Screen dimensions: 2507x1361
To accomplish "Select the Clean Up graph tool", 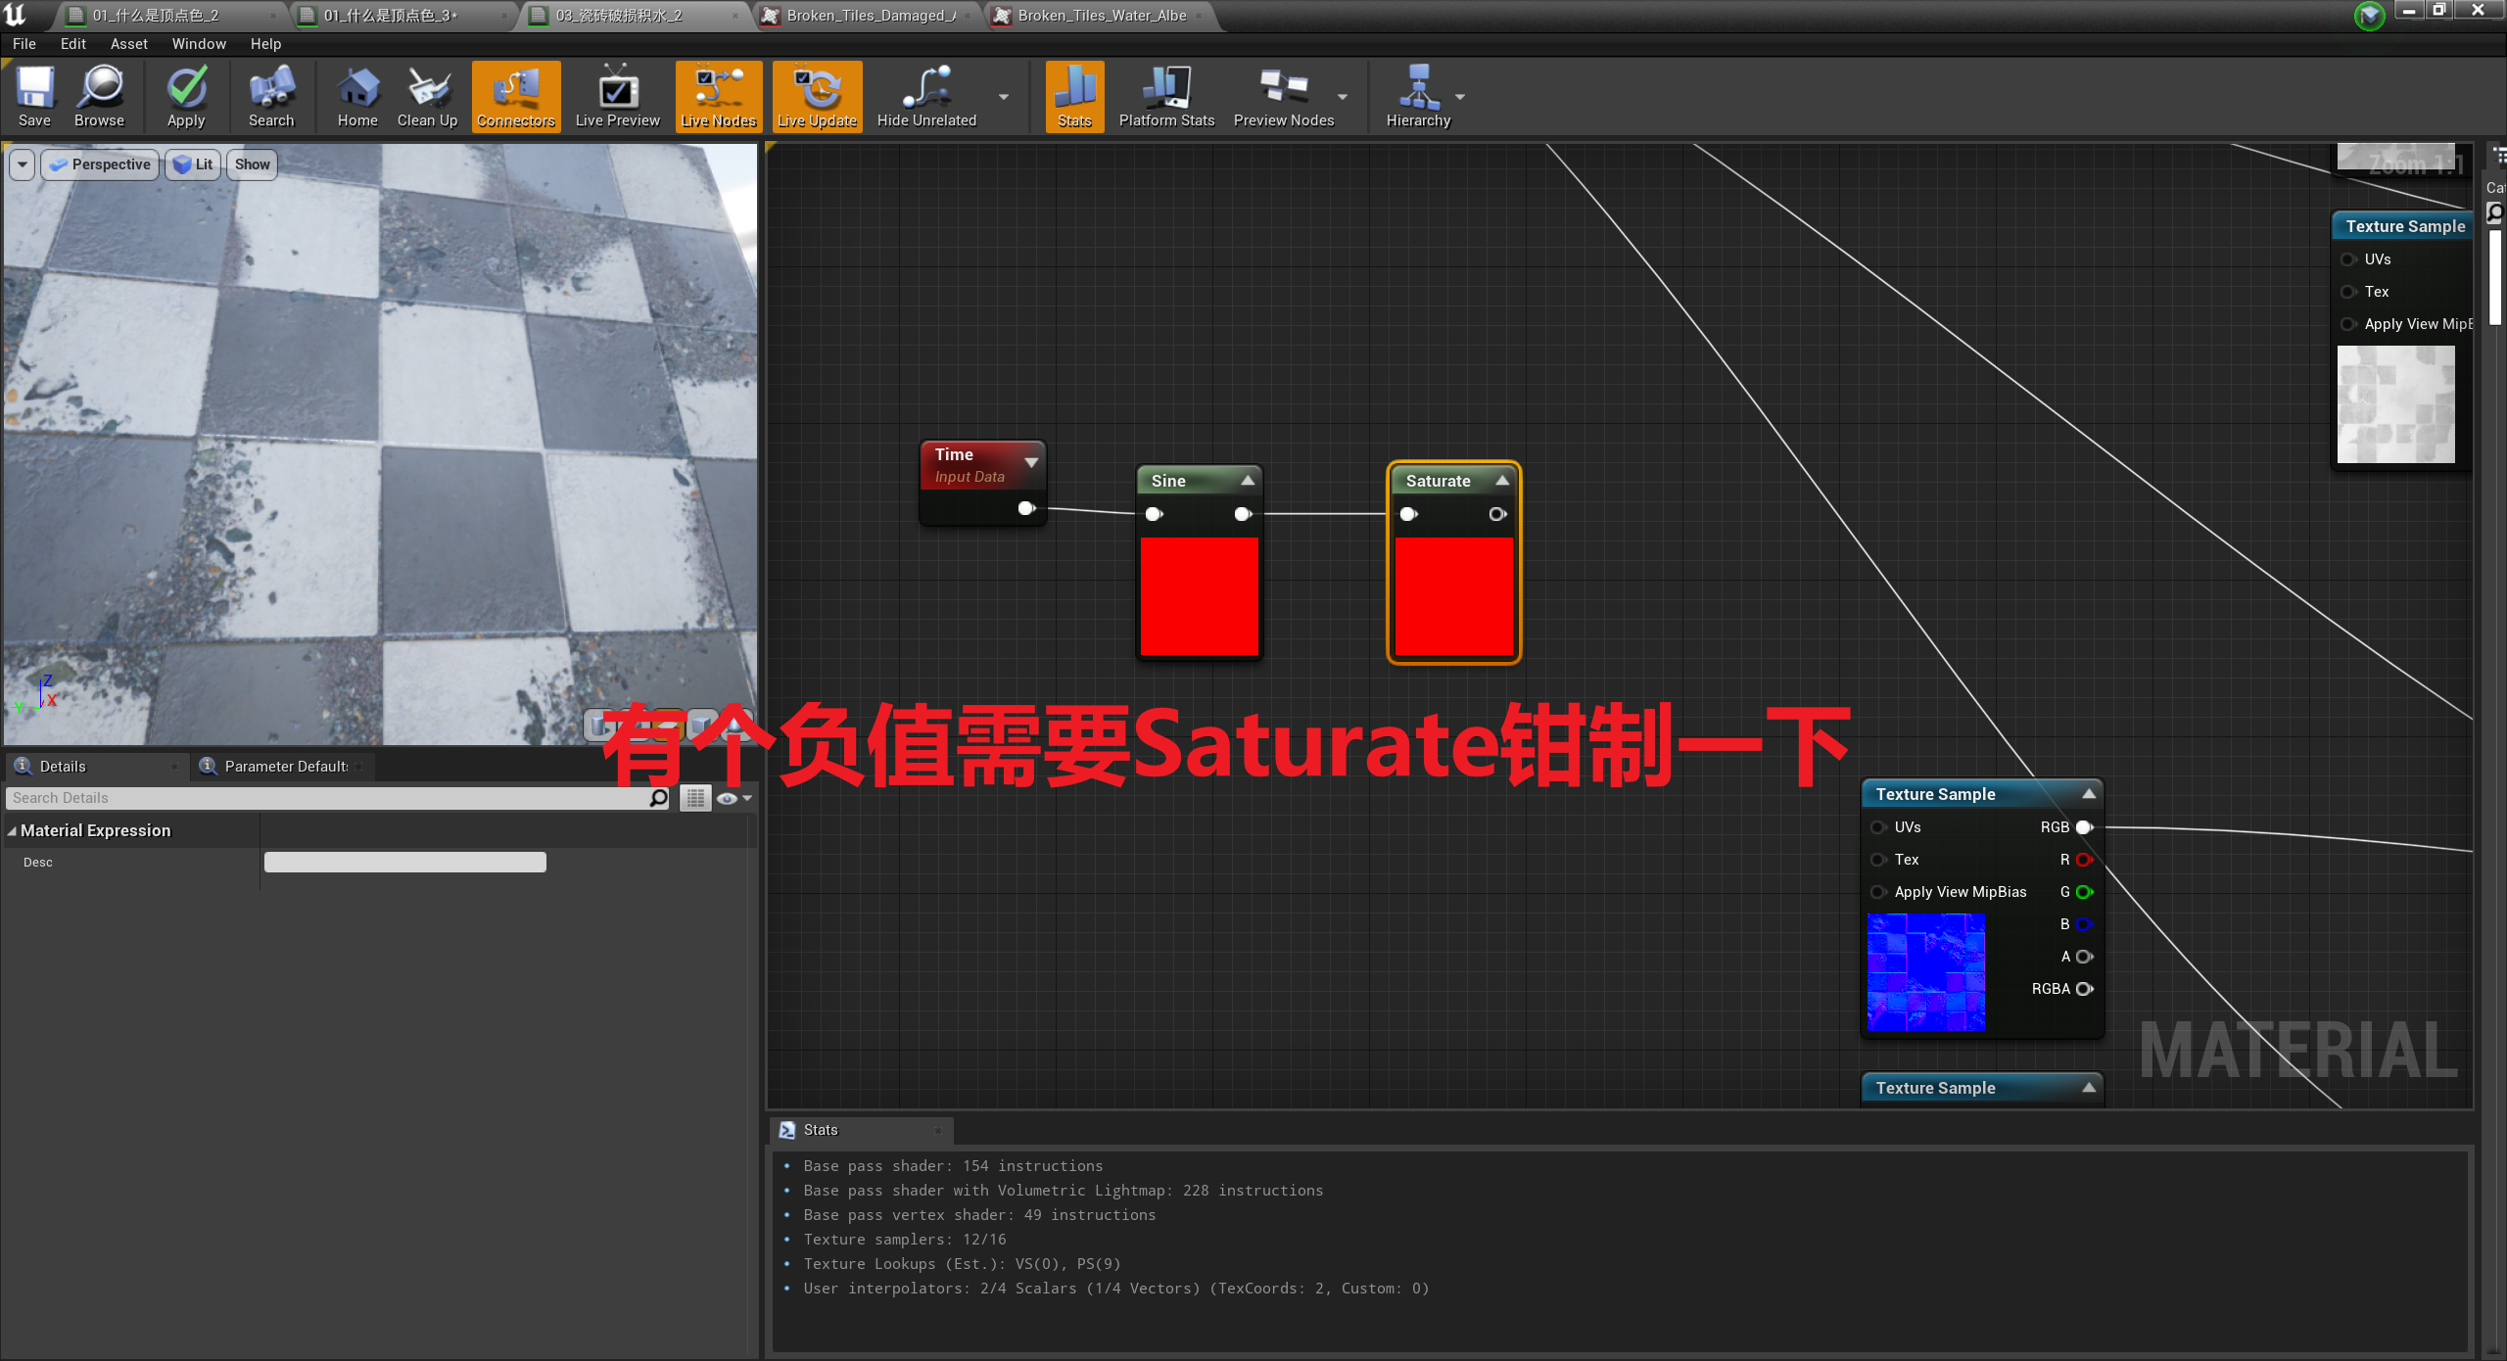I will pos(427,96).
